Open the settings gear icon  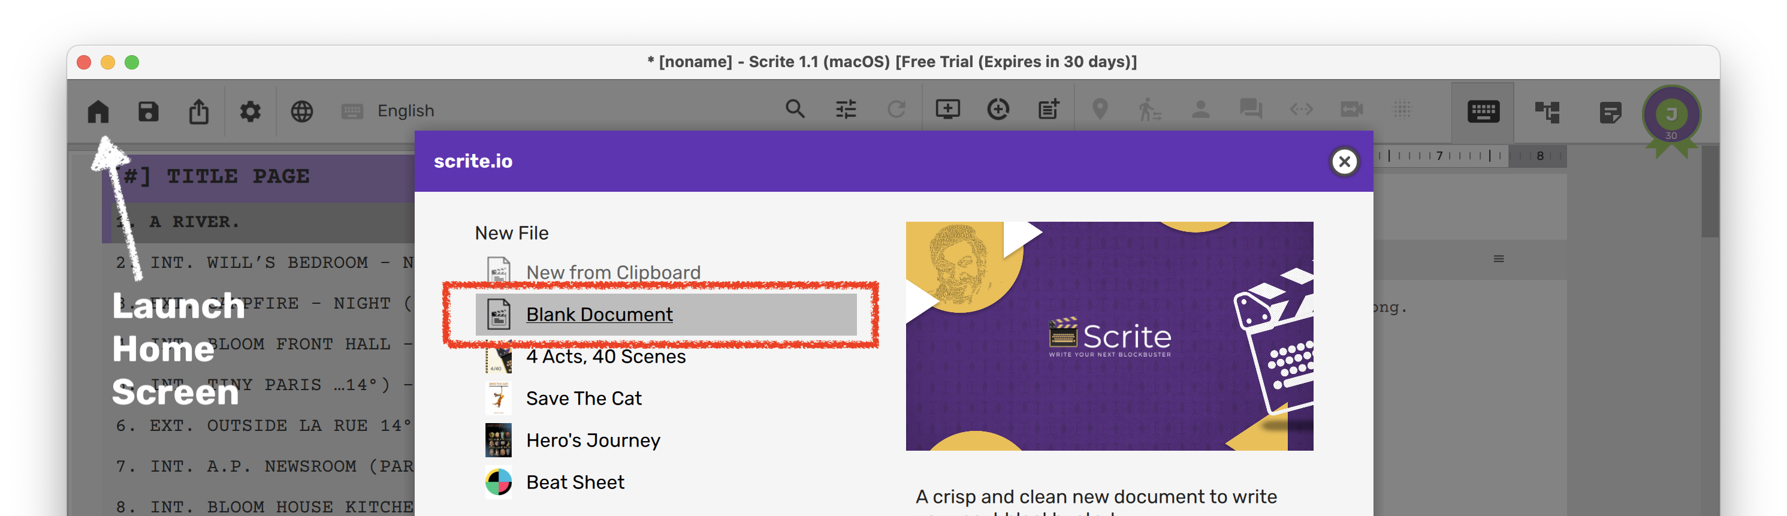[250, 111]
